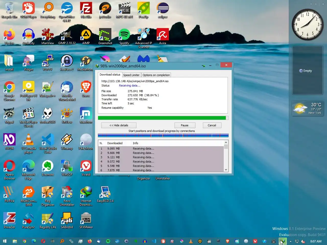Launch PeaZip from the desktop

143,10
